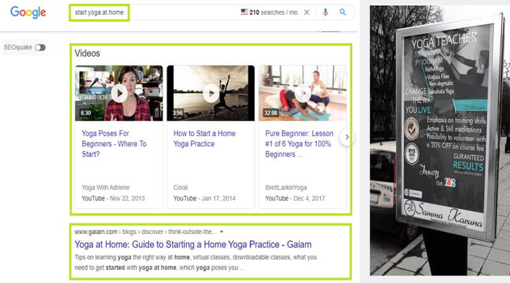Image resolution: width=510 pixels, height=283 pixels.
Task: Open How to Start a Home Yoga Practice link
Action: pyautogui.click(x=204, y=139)
